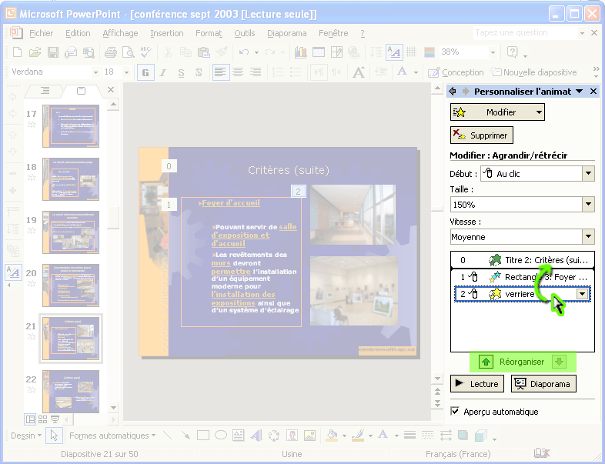Open the Vitesse speed dropdown
The image size is (605, 464).
(588, 237)
